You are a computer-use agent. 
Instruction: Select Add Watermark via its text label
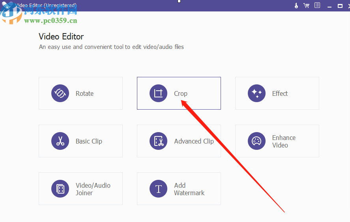point(189,189)
